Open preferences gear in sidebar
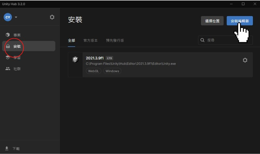The image size is (260, 154). [52, 17]
